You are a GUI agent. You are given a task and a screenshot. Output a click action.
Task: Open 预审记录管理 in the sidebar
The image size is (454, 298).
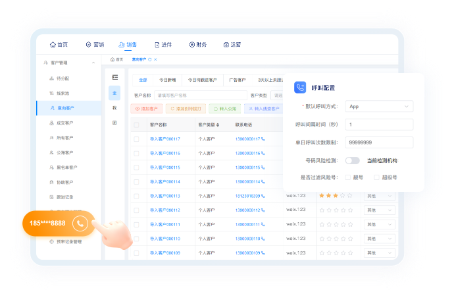(69, 242)
